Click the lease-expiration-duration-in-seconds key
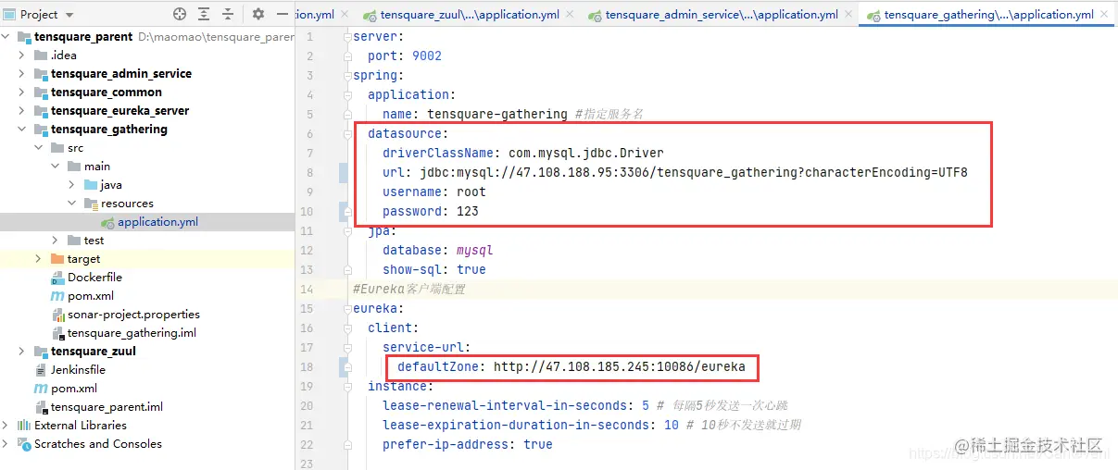Screen dimensions: 1118x470 [516, 425]
